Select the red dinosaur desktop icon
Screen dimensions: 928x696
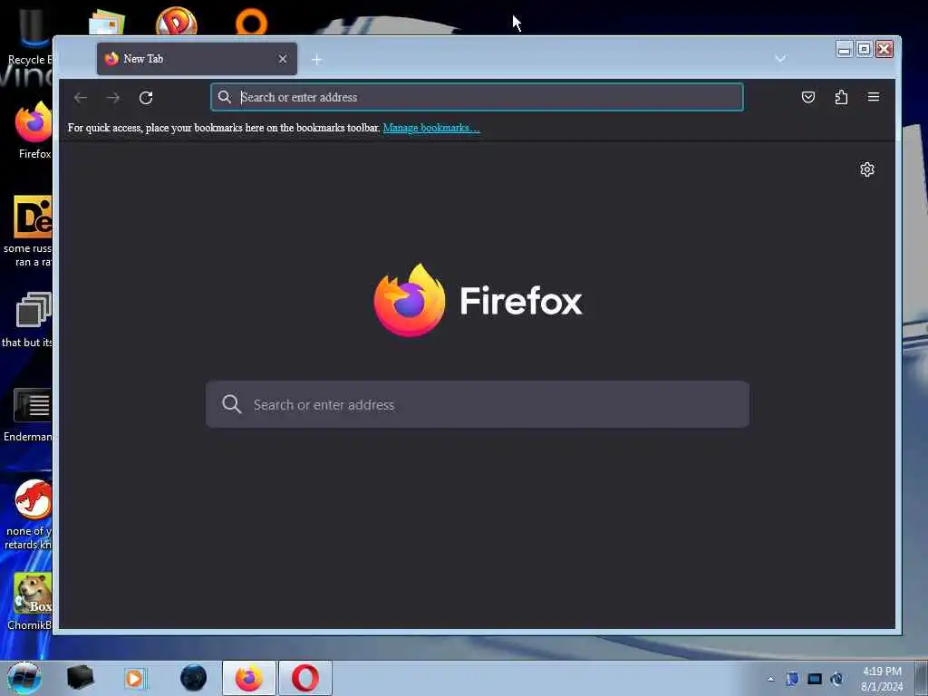(31, 514)
